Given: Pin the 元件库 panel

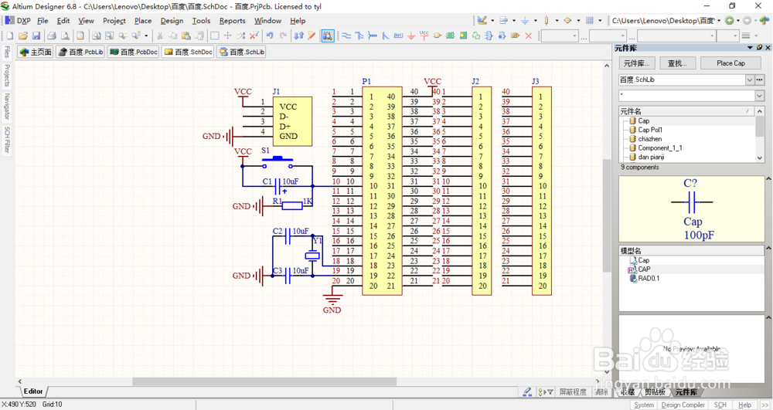Looking at the screenshot, I should 760,48.
